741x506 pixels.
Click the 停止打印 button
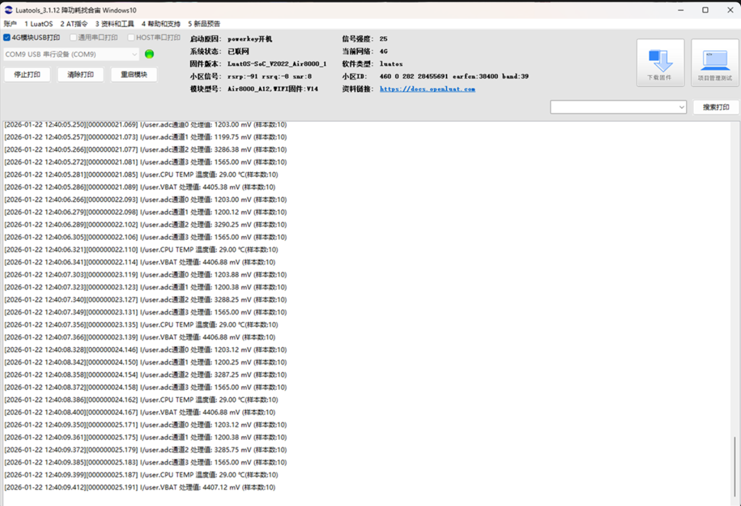27,75
